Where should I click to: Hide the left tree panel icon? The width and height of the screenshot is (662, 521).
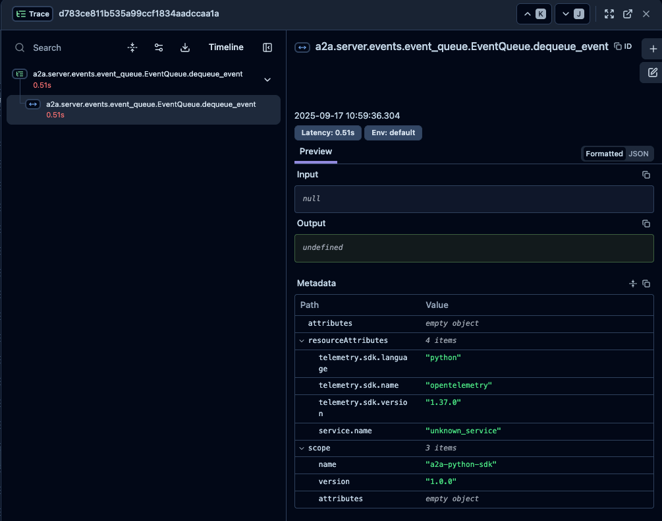click(x=267, y=47)
